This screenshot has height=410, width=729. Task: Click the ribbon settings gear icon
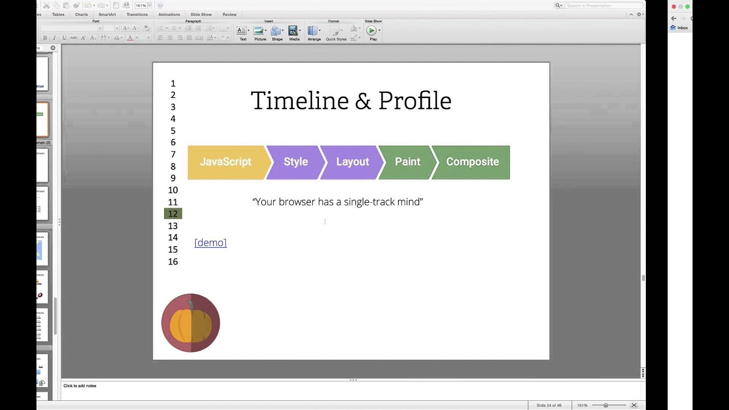pyautogui.click(x=638, y=14)
